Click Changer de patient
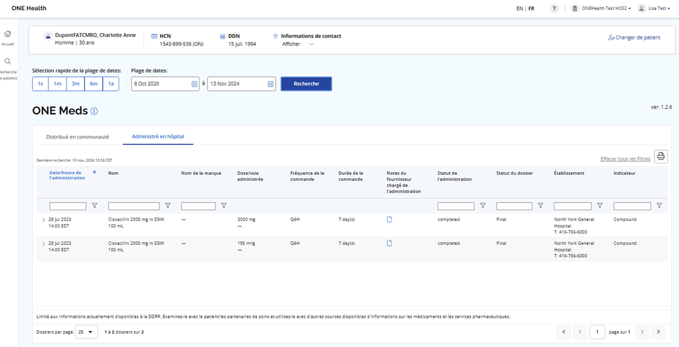Image resolution: width=679 pixels, height=347 pixels. [x=634, y=37]
